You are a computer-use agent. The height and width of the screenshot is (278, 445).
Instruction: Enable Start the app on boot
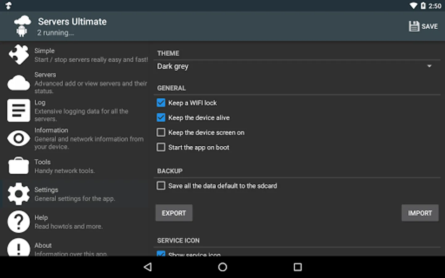pos(161,147)
